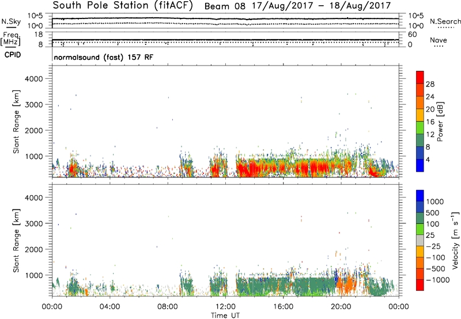This screenshot has width=461, height=319.
Task: Click the 20 label on power colorbar
Action: coord(430,109)
